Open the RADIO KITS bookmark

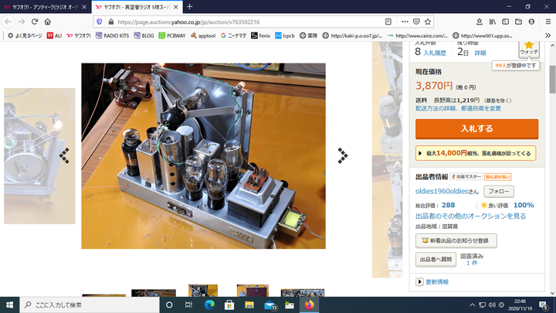coord(117,36)
